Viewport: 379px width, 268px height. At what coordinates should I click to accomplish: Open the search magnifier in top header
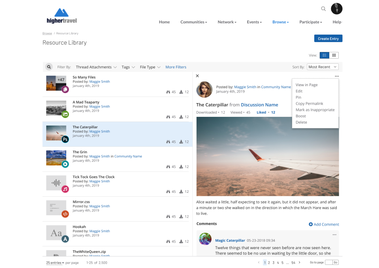[x=323, y=9]
